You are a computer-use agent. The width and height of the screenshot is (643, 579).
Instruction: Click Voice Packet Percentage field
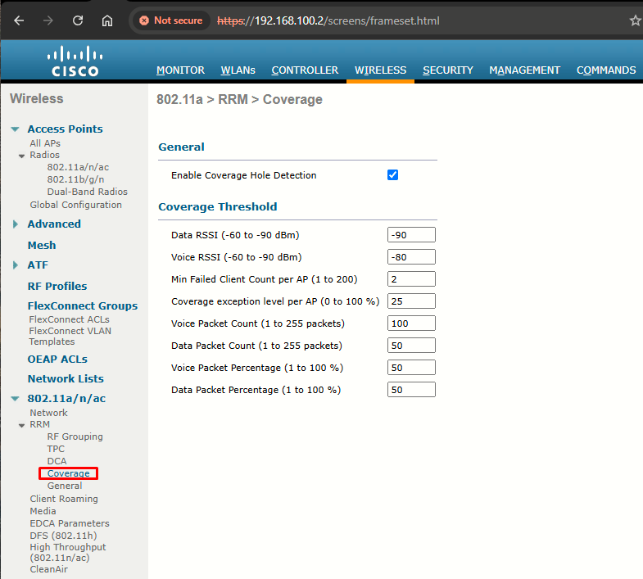coord(411,368)
